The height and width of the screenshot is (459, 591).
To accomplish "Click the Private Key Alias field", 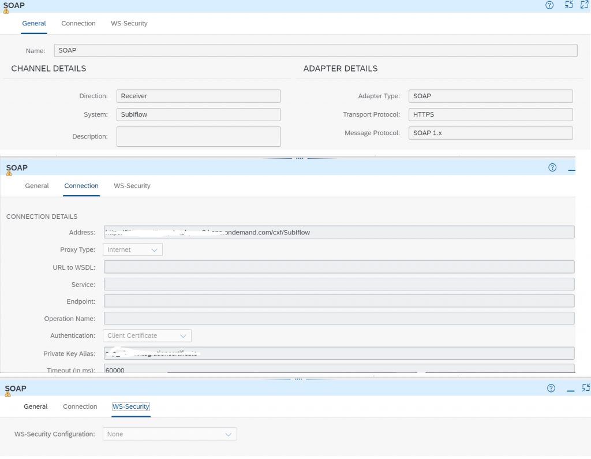I will (x=339, y=353).
